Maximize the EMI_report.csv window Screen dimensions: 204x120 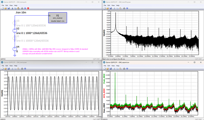tap(194, 62)
